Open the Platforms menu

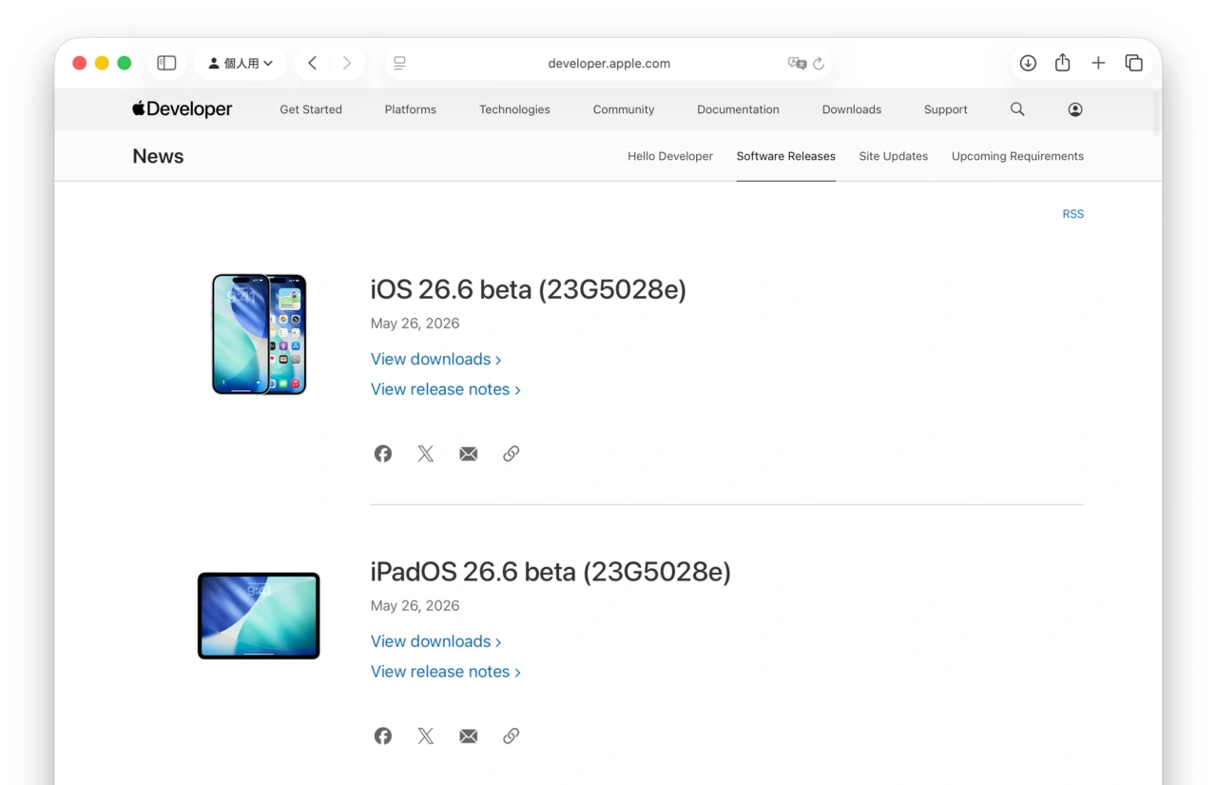411,109
